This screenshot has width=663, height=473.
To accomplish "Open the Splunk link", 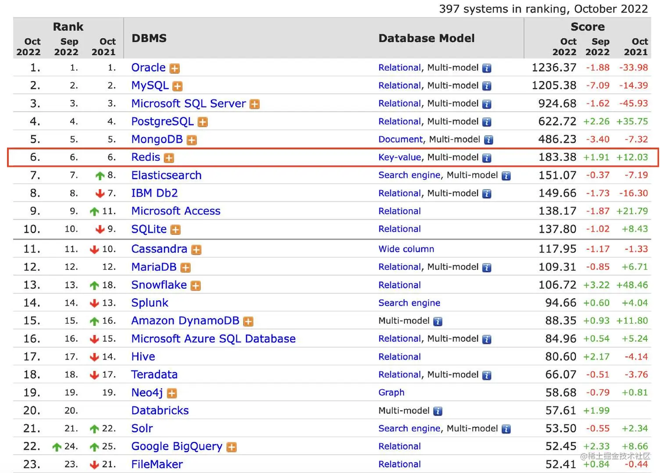I will pyautogui.click(x=150, y=303).
